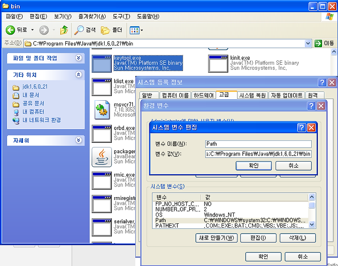Select the FP_NO_HOST_C... variable row

tap(231, 204)
